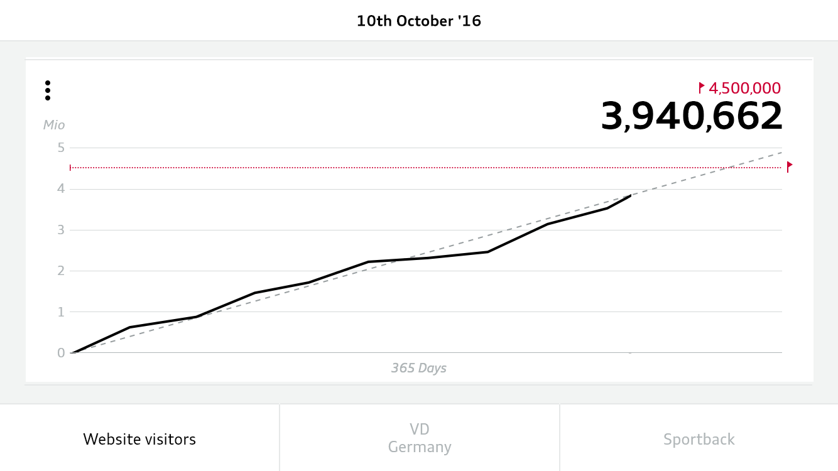Click the small red flag beside 4,500,000
Screen dimensions: 838x471
[x=702, y=87]
